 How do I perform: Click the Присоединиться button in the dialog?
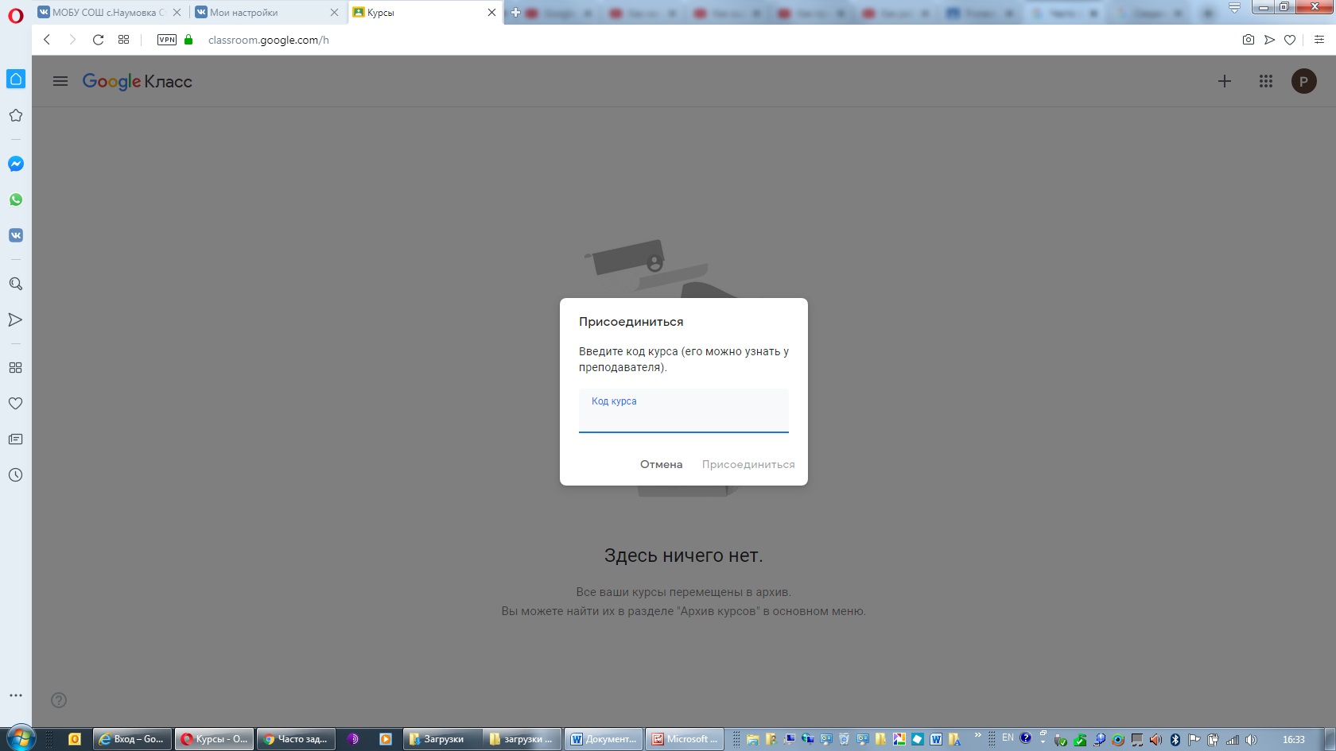tap(748, 464)
